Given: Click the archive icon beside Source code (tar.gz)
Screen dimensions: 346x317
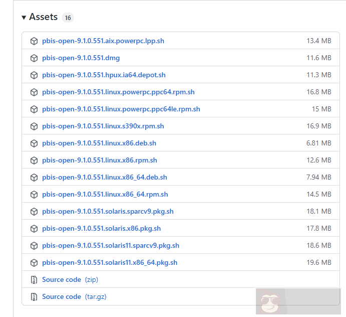Looking at the screenshot, I should [34, 297].
